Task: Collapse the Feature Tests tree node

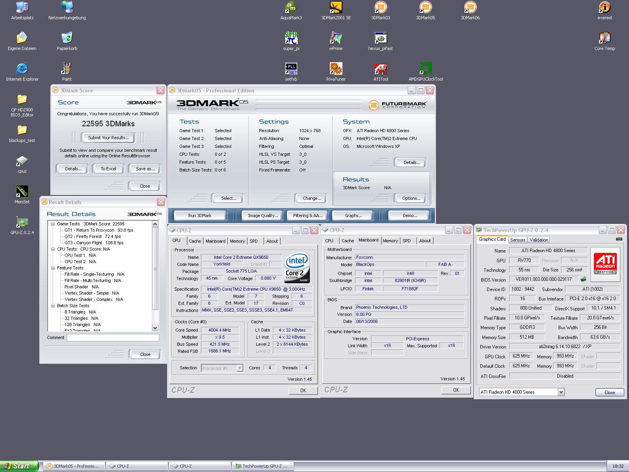Action: click(x=53, y=268)
